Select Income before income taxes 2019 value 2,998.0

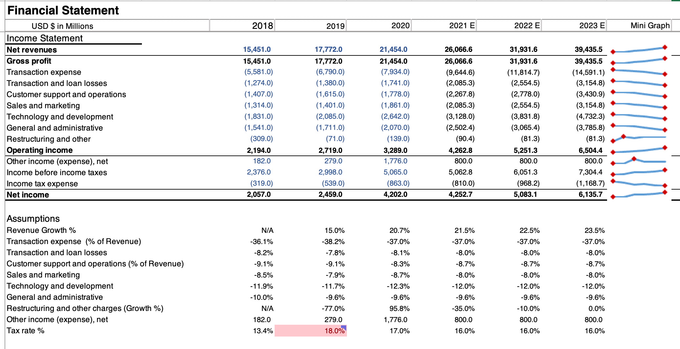click(330, 172)
